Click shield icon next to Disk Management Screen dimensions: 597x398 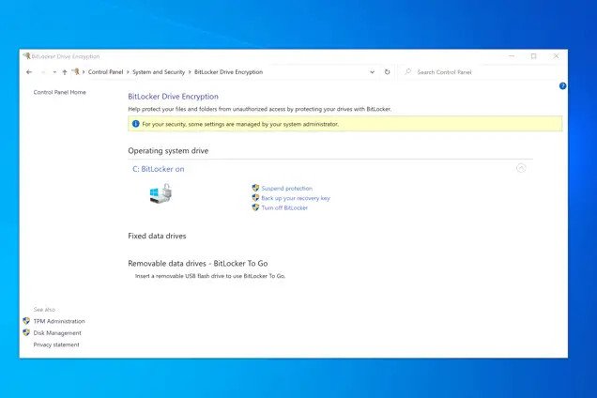click(x=26, y=332)
